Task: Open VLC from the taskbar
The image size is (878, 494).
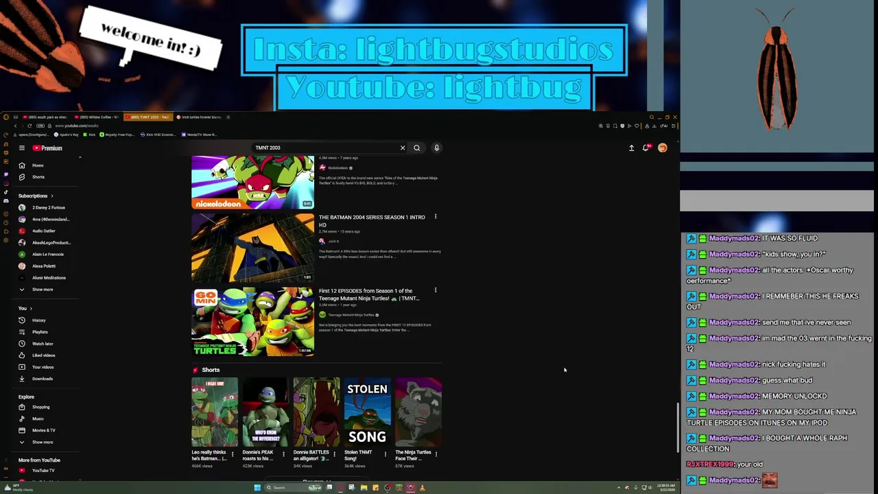Action: (422, 488)
